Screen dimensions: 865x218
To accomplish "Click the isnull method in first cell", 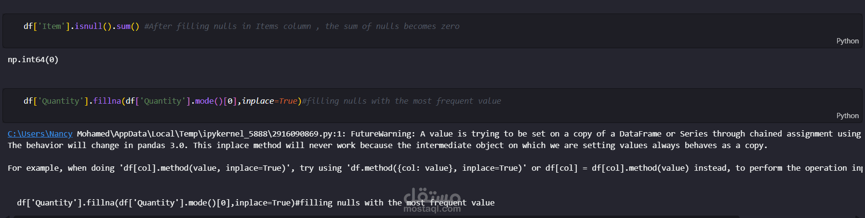I will (88, 27).
